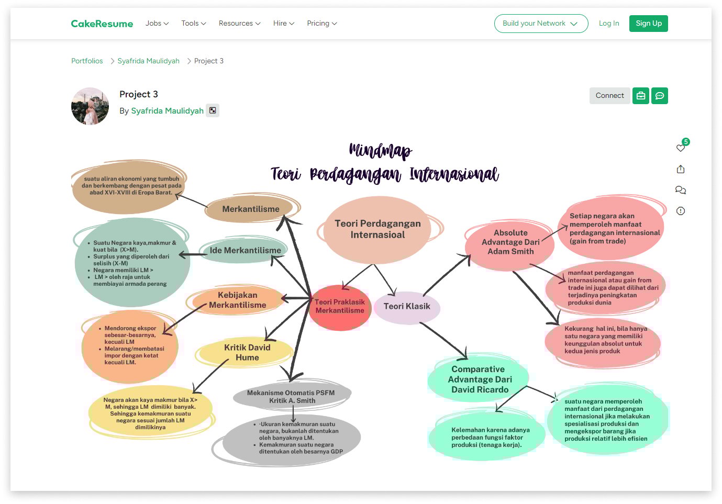Check the like count badge showing 5
Viewport: 722px width, 504px height.
(x=686, y=141)
